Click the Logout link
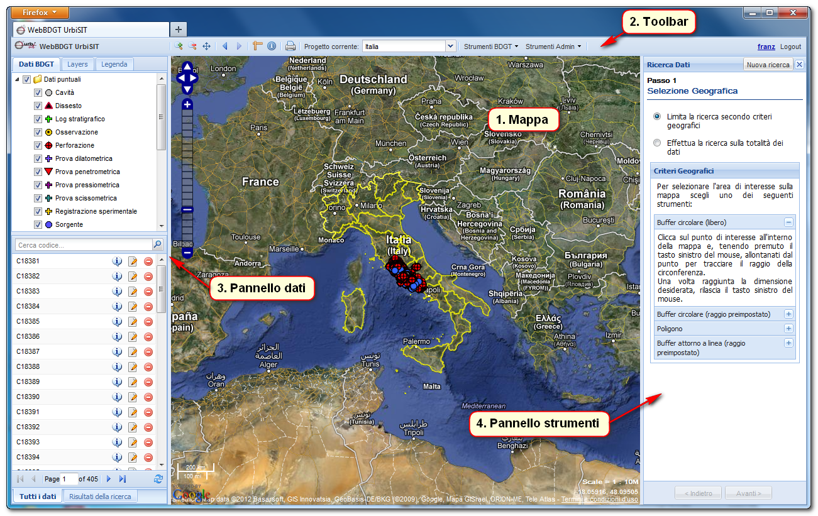818x516 pixels. (791, 47)
